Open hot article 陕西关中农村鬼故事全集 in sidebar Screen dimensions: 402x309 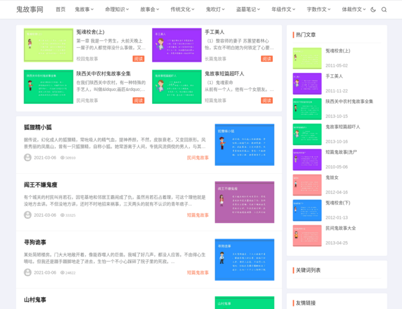click(349, 101)
